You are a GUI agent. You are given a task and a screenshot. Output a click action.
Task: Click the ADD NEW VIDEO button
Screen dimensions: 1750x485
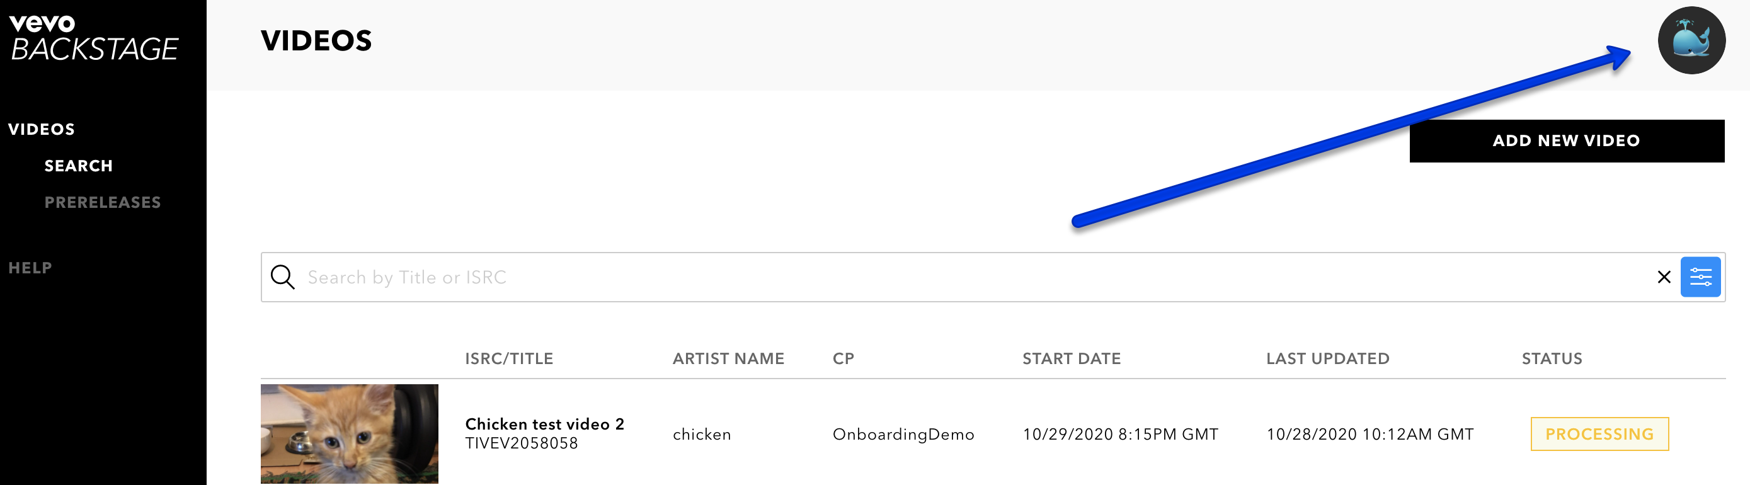coord(1567,141)
